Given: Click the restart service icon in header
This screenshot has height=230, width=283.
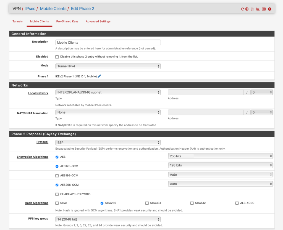Looking at the screenshot, I should pyautogui.click(x=243, y=9).
